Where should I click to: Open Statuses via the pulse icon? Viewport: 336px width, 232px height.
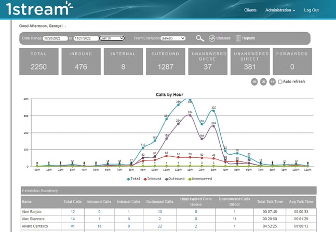coord(212,38)
